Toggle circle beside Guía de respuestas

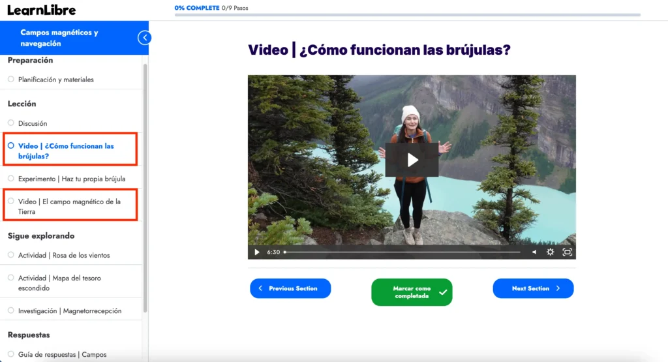tap(10, 354)
